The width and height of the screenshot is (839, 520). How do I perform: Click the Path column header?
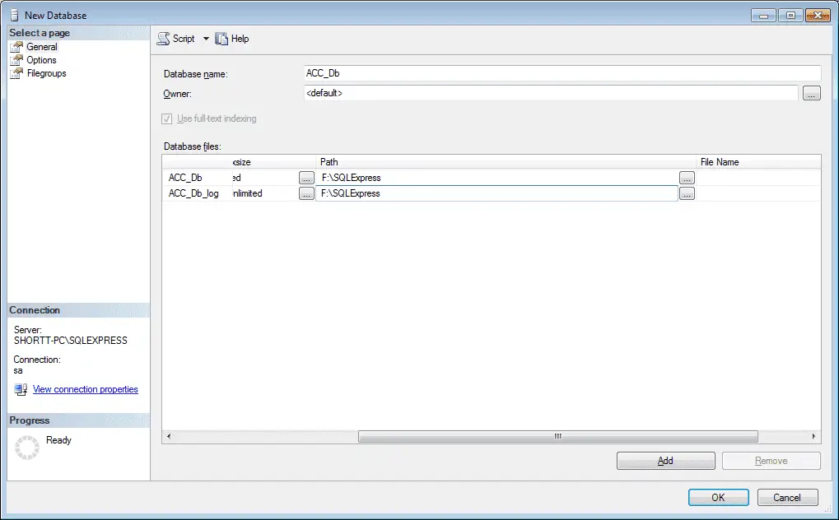tap(506, 162)
